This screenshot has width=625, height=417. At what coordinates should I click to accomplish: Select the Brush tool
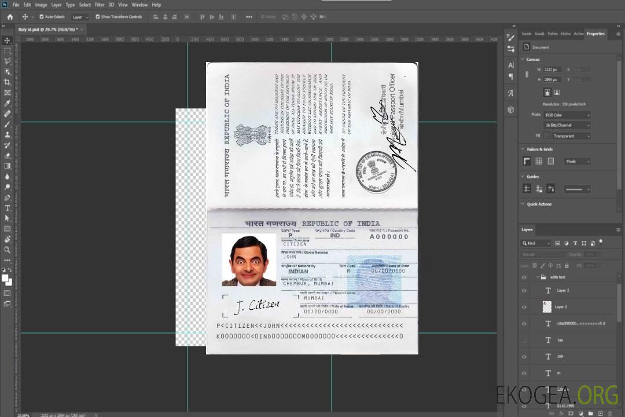7,125
